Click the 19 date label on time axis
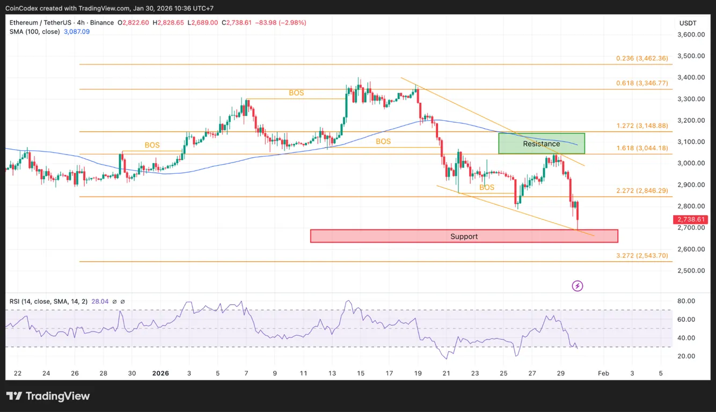The image size is (716, 412). pos(418,373)
